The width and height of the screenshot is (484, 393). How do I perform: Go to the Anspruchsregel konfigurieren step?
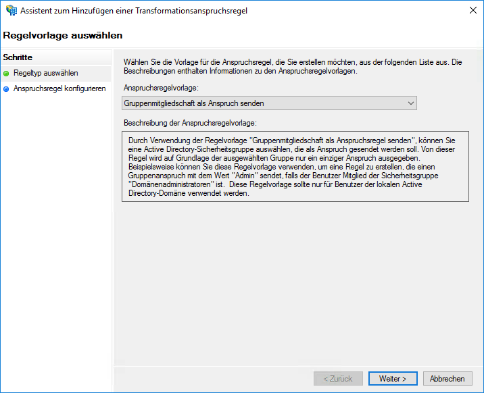coord(59,88)
